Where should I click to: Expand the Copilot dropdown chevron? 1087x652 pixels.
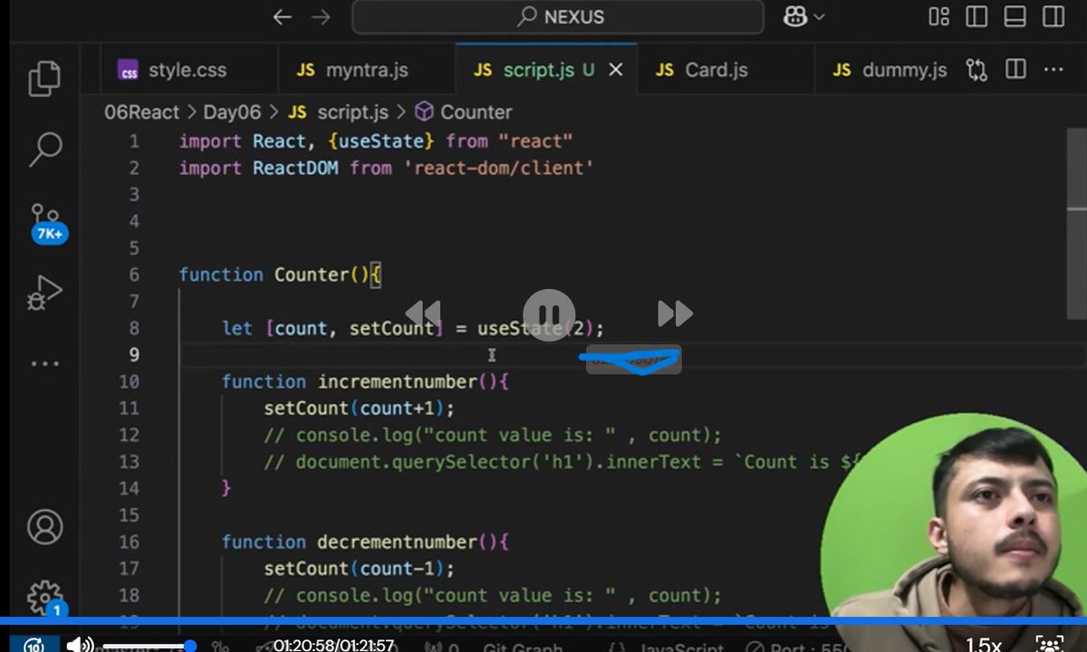pyautogui.click(x=819, y=16)
